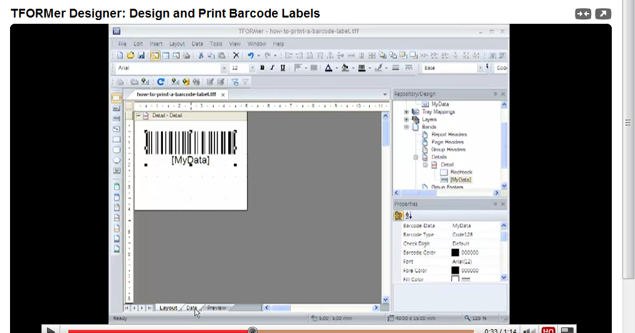
Task: Open the File menu
Action: click(122, 44)
